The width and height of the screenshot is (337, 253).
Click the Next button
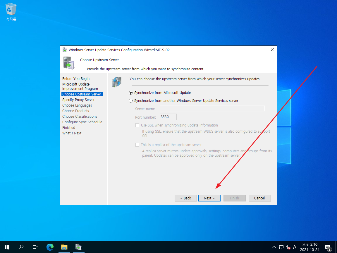tap(209, 198)
